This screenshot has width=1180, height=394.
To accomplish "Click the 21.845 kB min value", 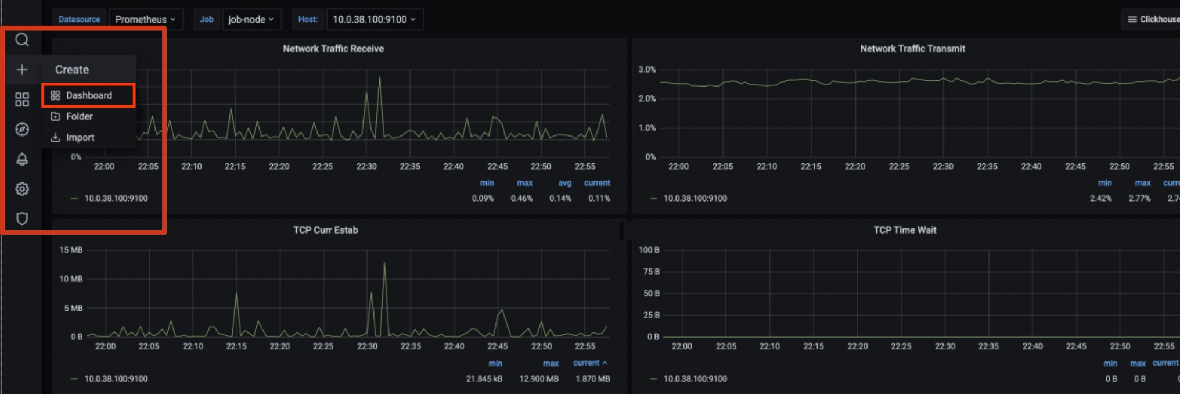I will (x=484, y=379).
